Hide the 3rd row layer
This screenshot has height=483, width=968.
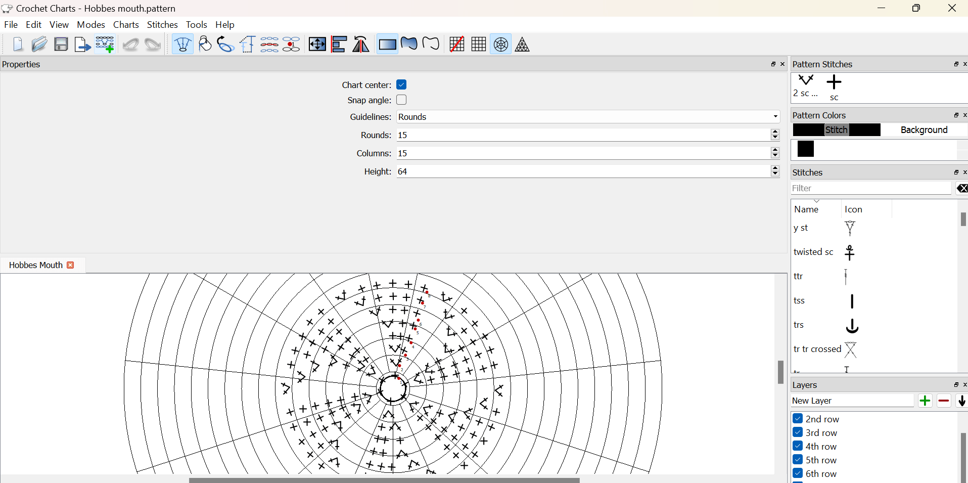798,432
